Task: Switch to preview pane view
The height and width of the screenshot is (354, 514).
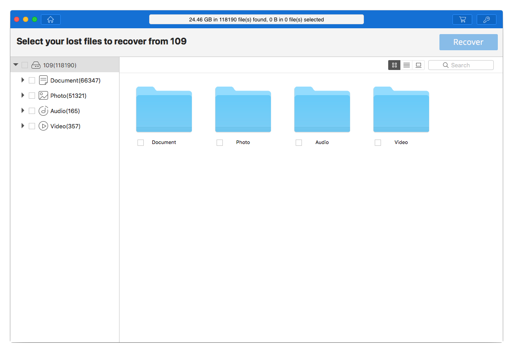Action: click(419, 65)
